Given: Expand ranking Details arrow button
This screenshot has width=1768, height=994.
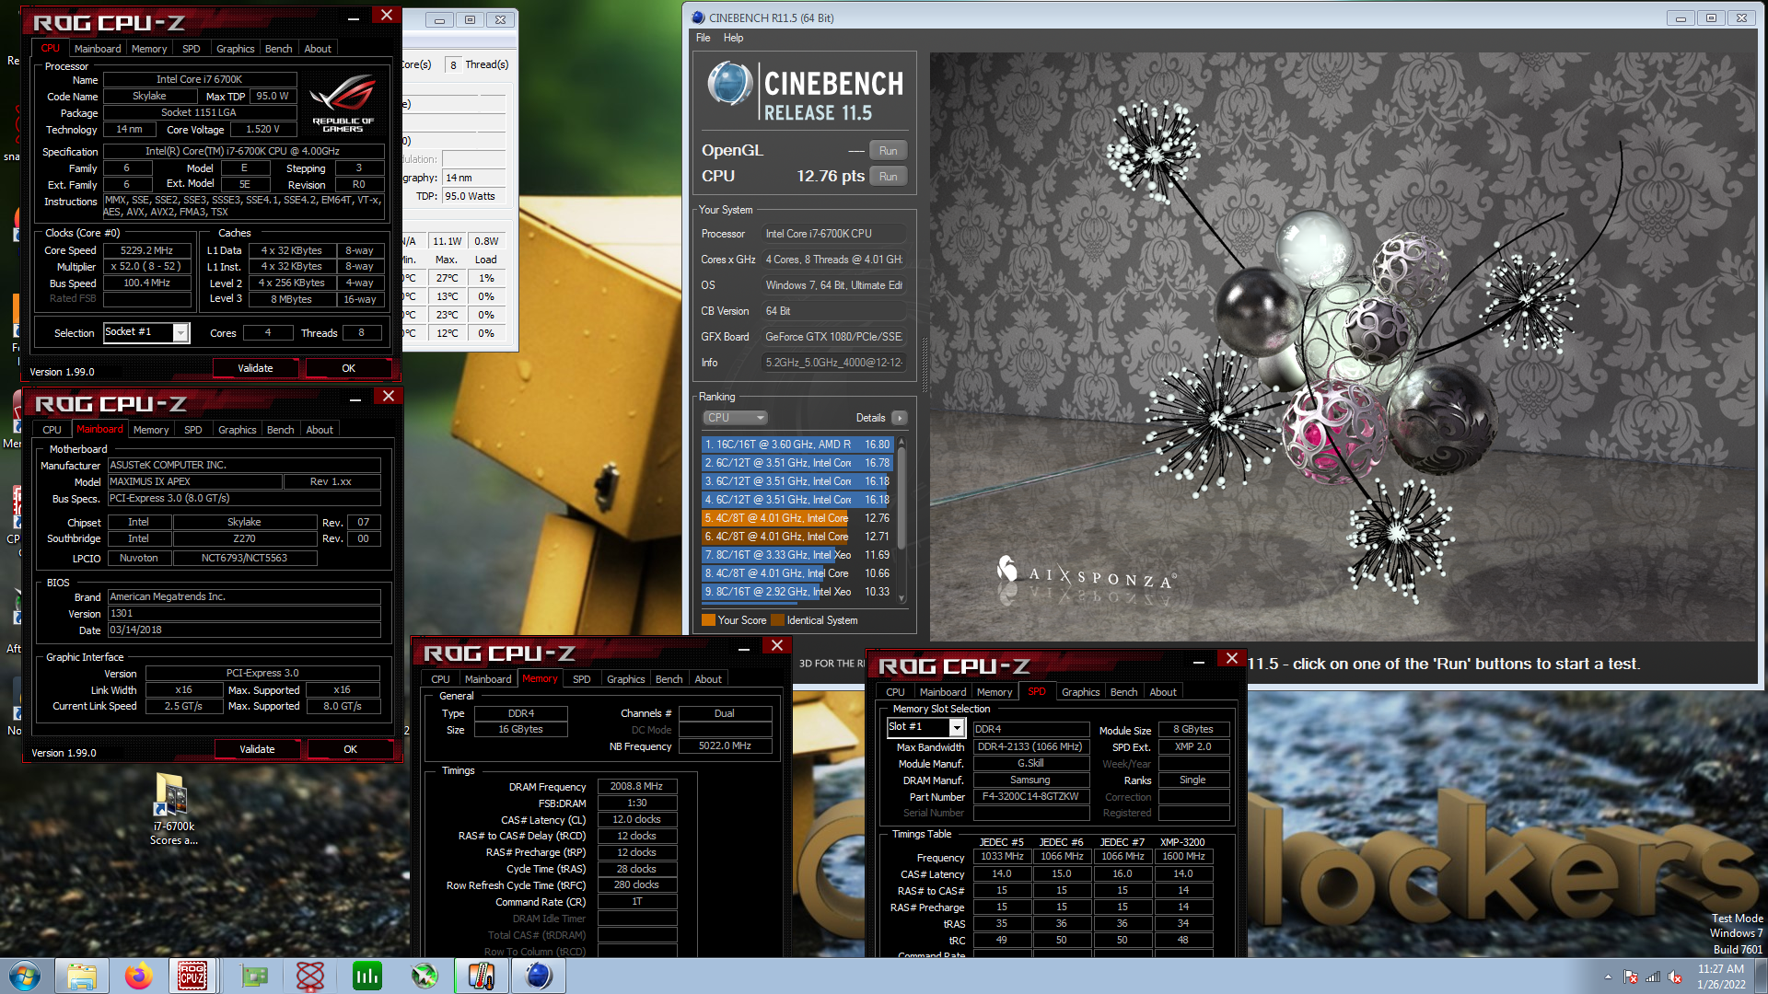Looking at the screenshot, I should click(900, 418).
